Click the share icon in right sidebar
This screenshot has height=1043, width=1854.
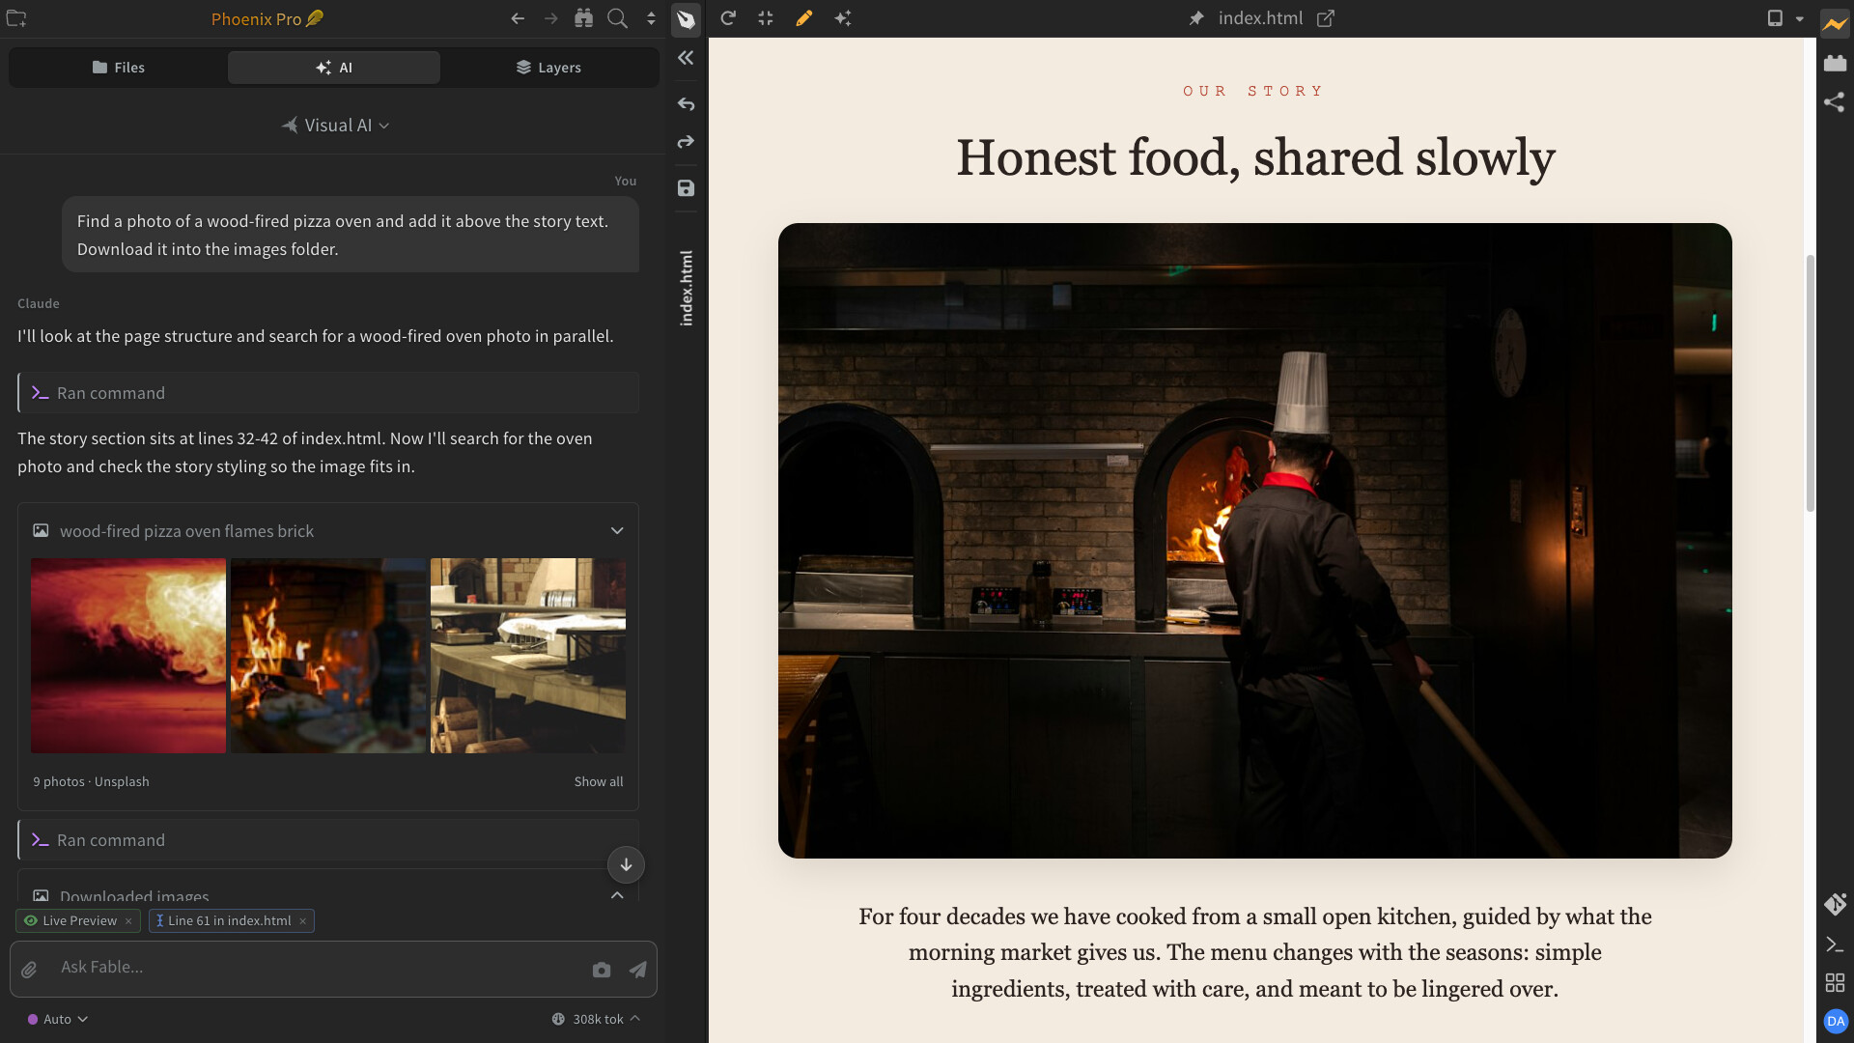point(1835,102)
